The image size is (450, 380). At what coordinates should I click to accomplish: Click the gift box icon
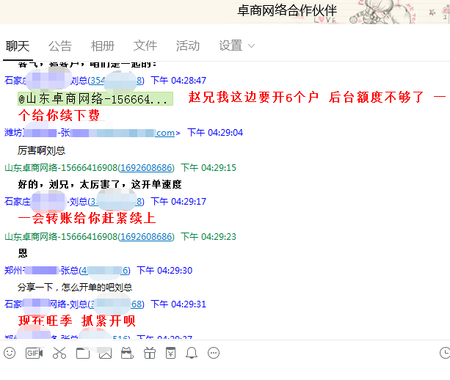(x=150, y=353)
